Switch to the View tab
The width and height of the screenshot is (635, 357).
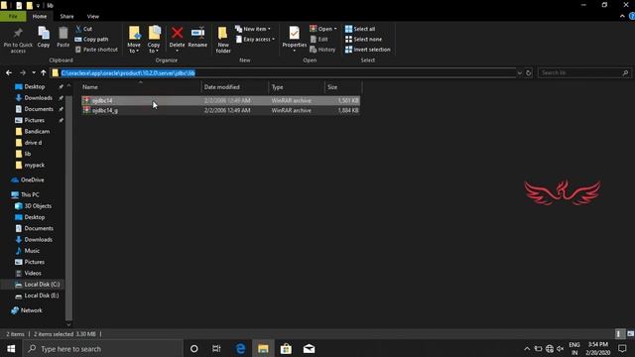tap(92, 17)
